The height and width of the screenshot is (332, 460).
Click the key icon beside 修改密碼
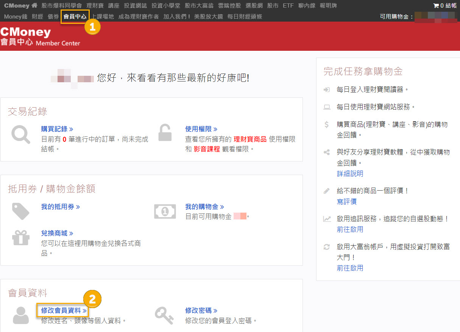pos(164,315)
